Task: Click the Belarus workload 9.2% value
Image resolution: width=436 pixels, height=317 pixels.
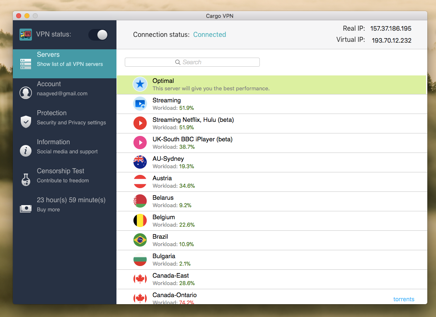Action: coord(185,205)
